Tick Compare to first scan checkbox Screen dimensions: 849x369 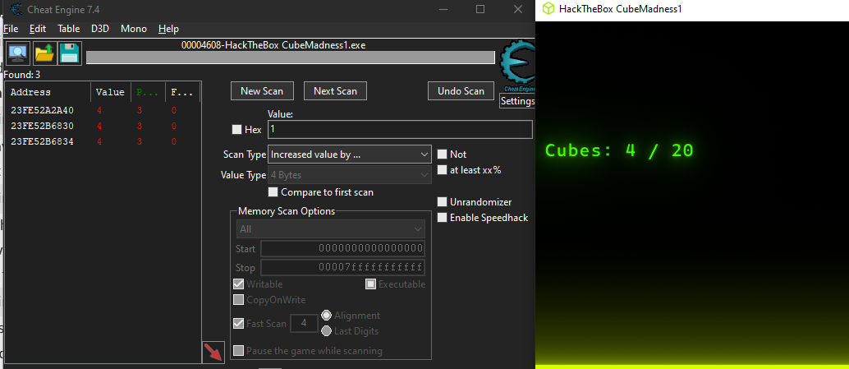pos(273,192)
